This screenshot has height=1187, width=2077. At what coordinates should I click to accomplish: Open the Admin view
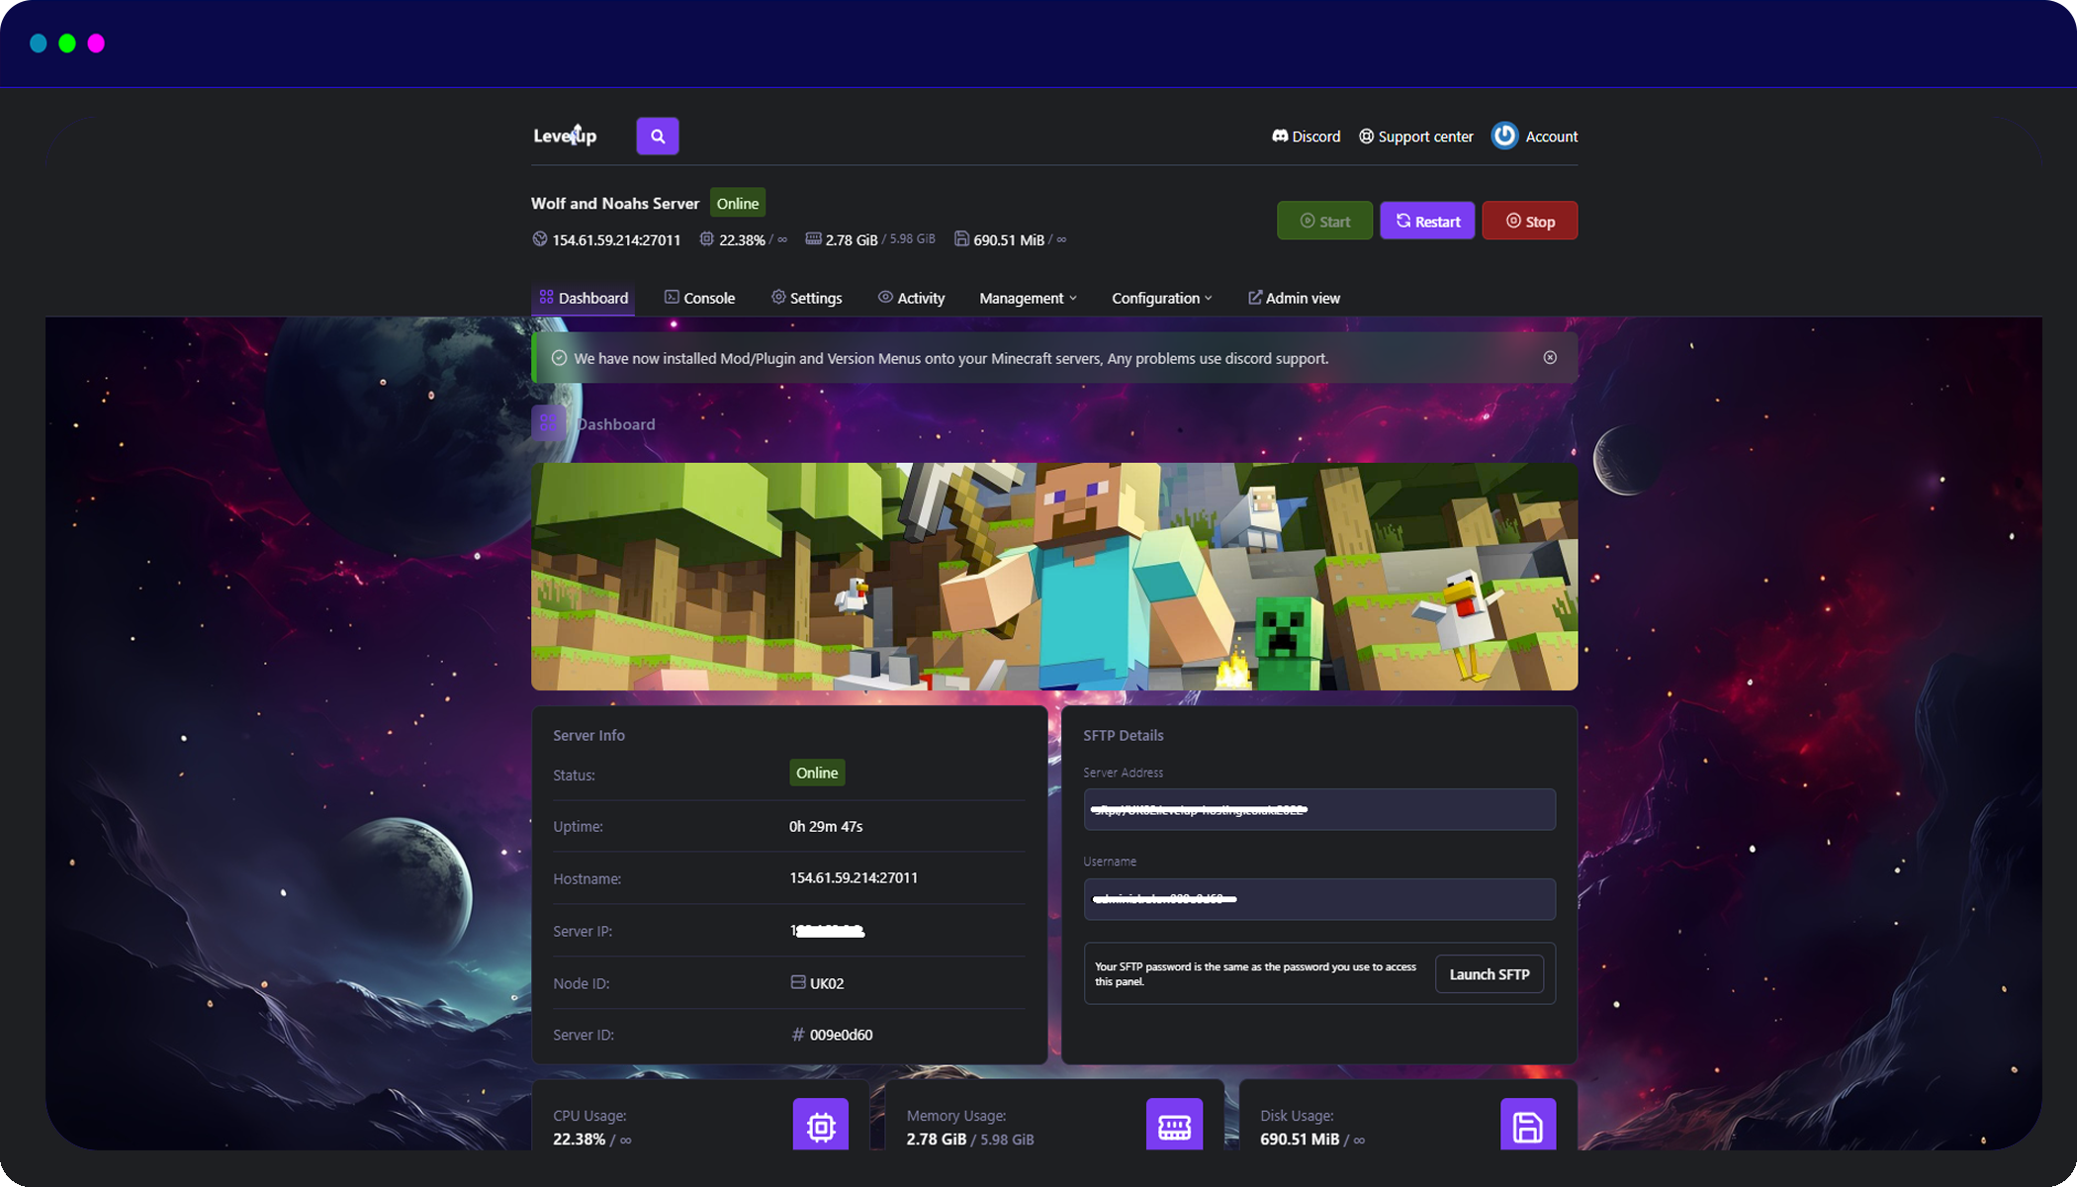(1294, 298)
